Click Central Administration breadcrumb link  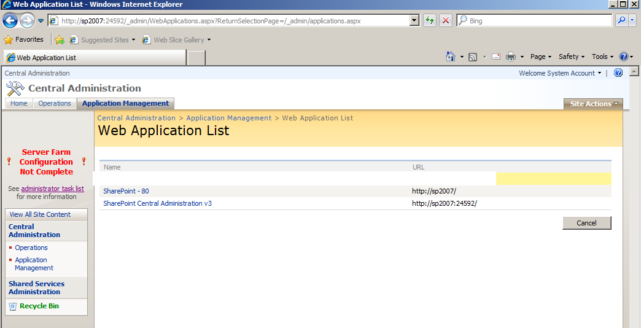[x=136, y=118]
